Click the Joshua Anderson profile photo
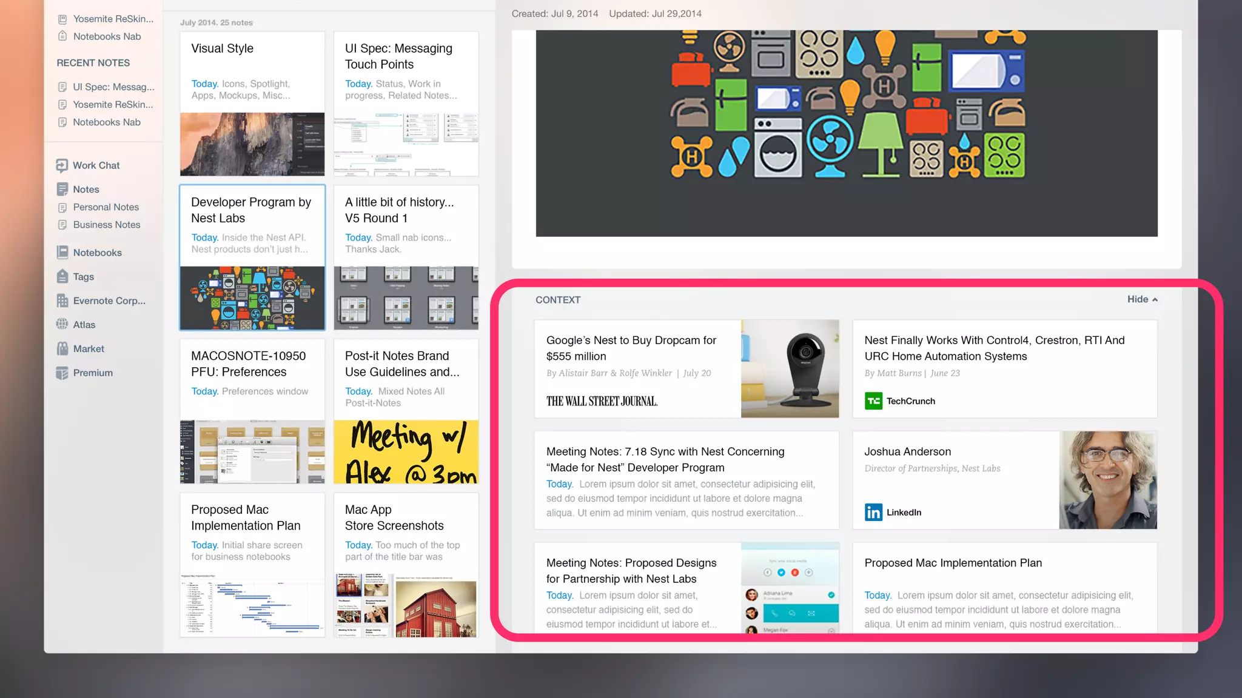 pos(1107,480)
